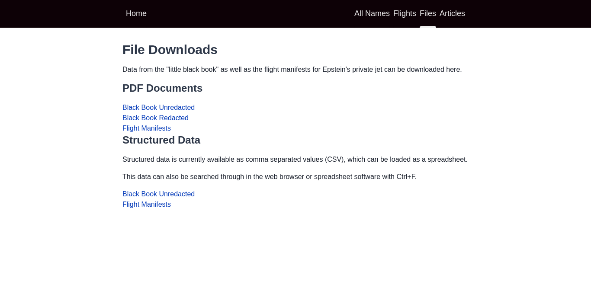Screen dimensions: 591x288
Task: Click the white active indicator under Files
Action: click(428, 27)
